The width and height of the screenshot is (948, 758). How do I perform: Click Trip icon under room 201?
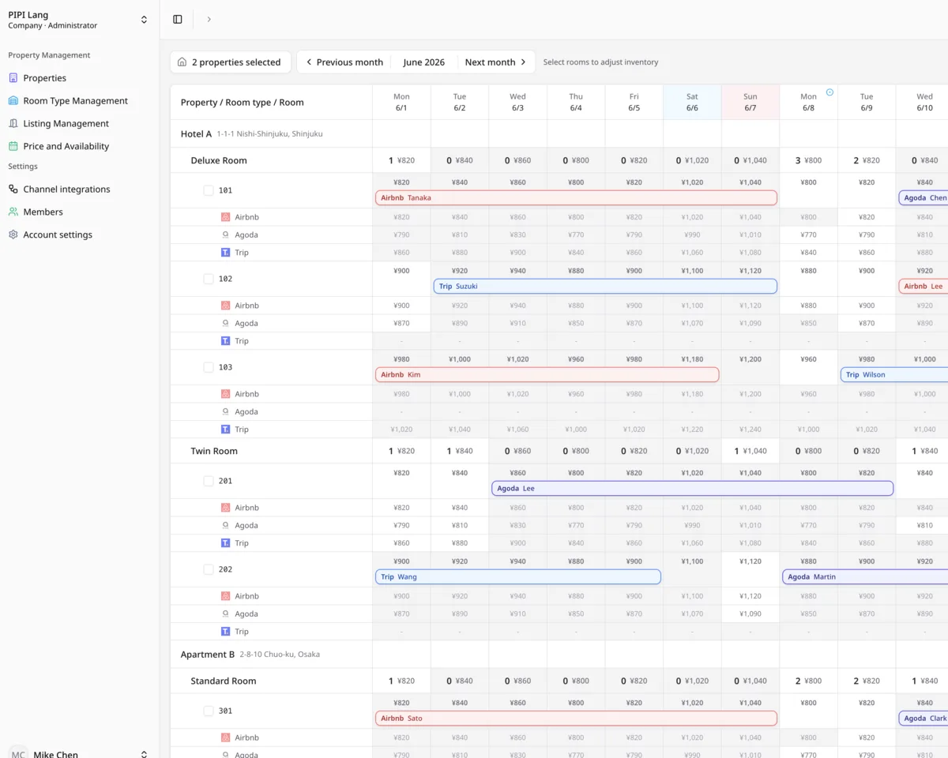click(225, 543)
